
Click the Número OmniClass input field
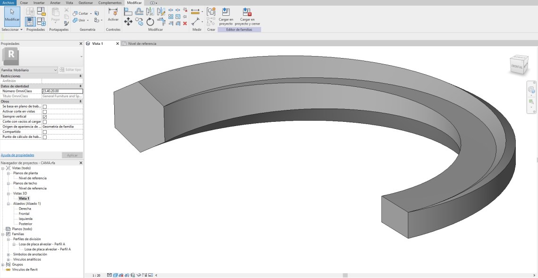point(62,91)
